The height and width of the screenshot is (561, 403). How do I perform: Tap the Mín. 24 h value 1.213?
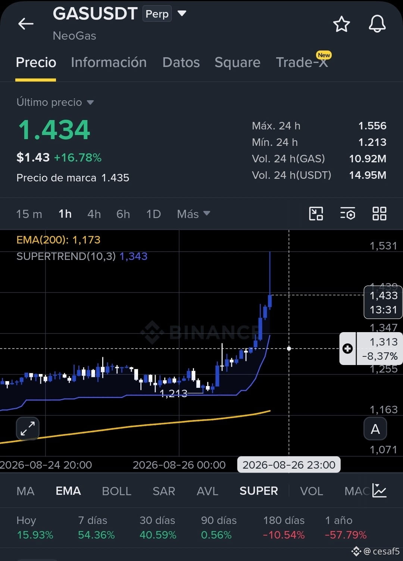(x=372, y=142)
